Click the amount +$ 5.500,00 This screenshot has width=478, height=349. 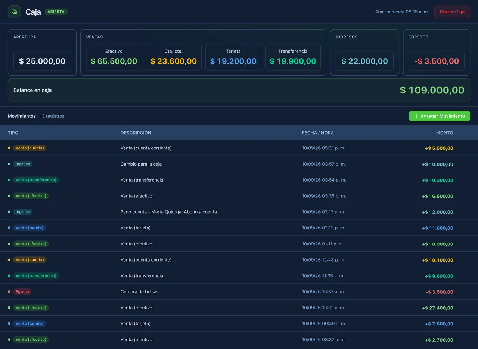(x=439, y=148)
